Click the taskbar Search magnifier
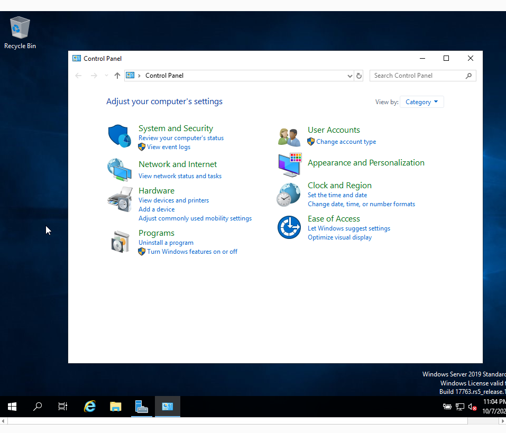The height and width of the screenshot is (433, 506). click(38, 406)
